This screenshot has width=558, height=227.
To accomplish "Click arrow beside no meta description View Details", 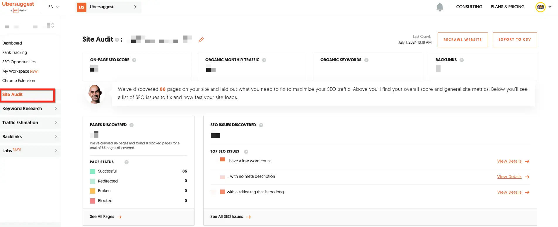I will tap(527, 177).
